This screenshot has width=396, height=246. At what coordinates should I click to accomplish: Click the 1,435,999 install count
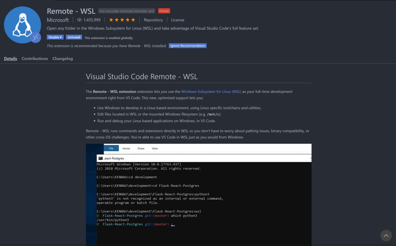point(92,20)
